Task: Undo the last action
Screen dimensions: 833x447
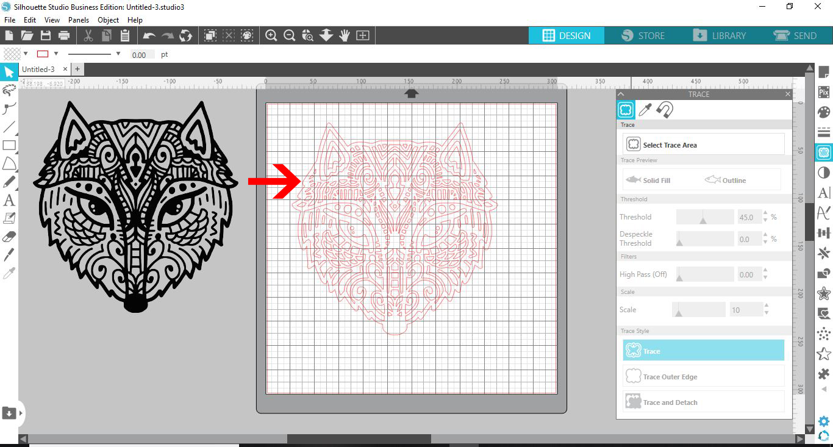Action: tap(149, 35)
